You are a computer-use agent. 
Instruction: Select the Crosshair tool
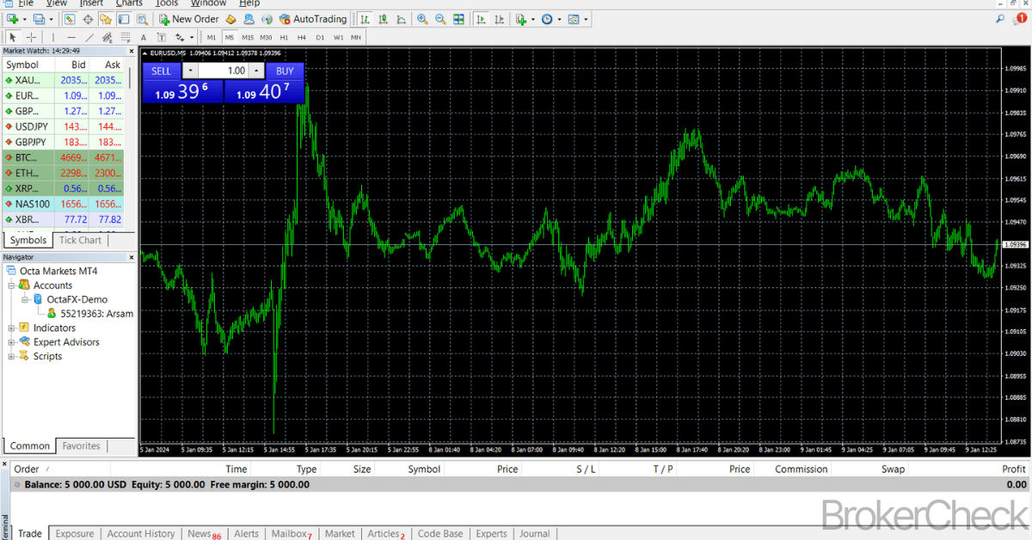tap(31, 37)
